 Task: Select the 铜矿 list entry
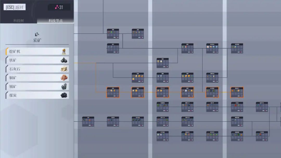tap(37, 78)
